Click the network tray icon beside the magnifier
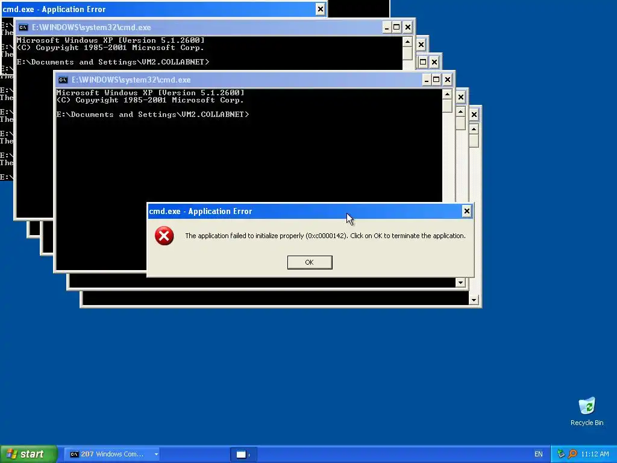This screenshot has width=617, height=463. 561,455
